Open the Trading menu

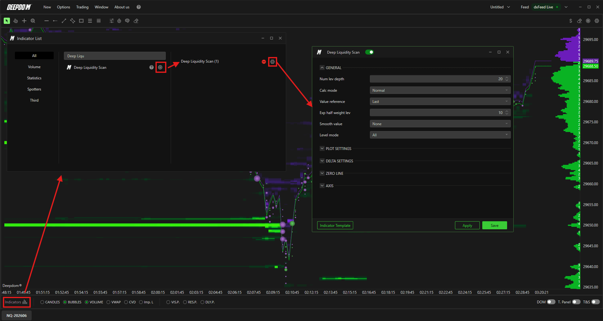coord(82,7)
